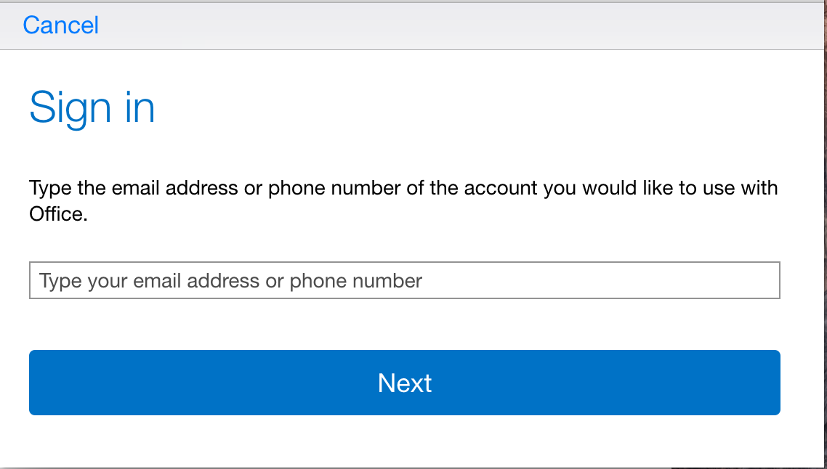Click the word "Sign" in the blue heading
Screen dimensions: 827x469
(x=70, y=109)
